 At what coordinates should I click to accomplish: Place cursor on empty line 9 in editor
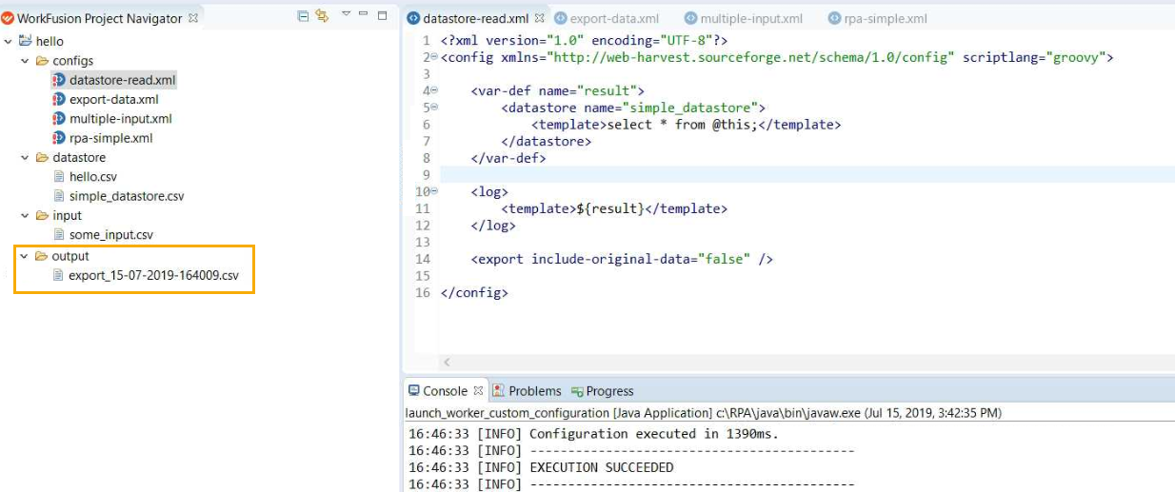click(807, 175)
